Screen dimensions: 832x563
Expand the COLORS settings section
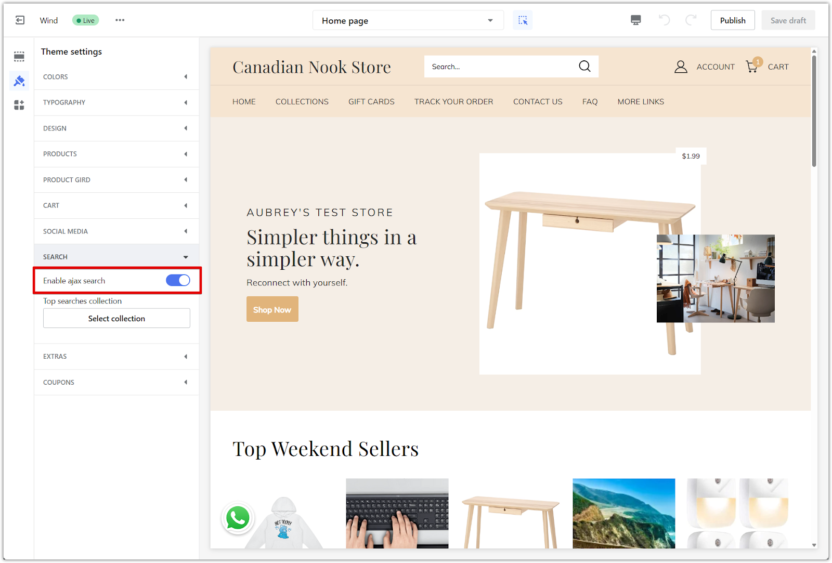coord(116,77)
